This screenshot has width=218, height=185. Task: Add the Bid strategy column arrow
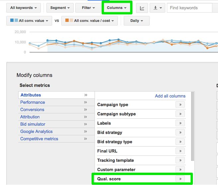click(180, 133)
